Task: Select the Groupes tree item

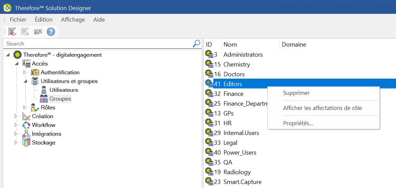Action: pyautogui.click(x=60, y=99)
